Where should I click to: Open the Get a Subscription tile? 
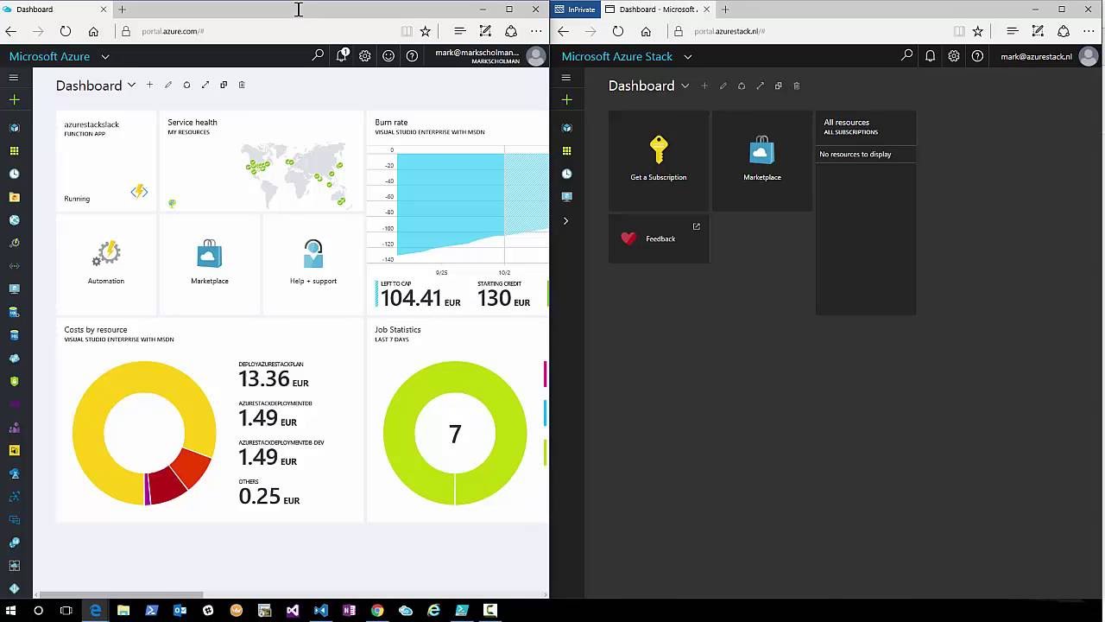659,161
